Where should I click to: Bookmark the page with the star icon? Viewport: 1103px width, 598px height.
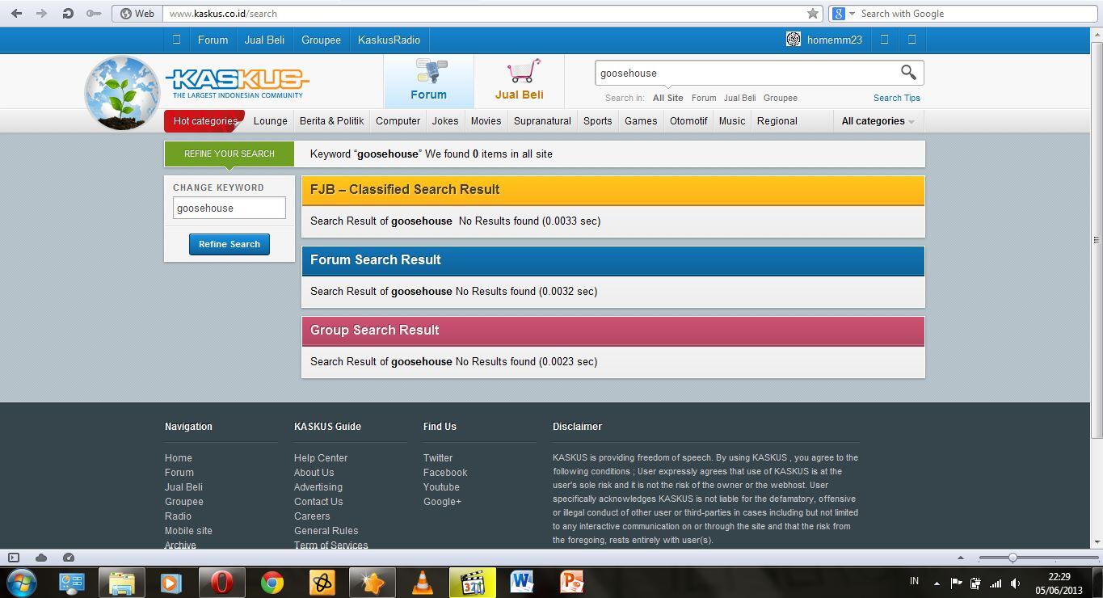click(x=813, y=13)
